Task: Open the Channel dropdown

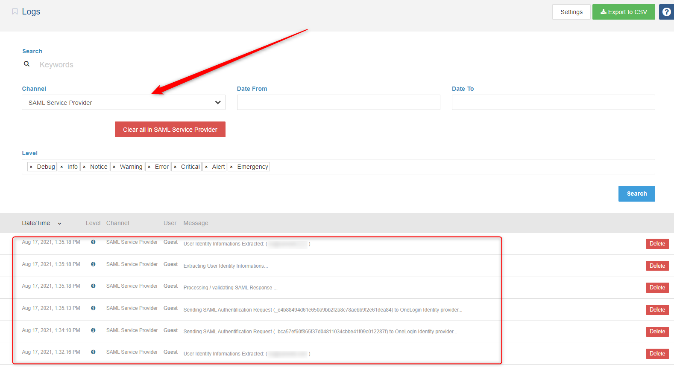Action: pos(123,103)
